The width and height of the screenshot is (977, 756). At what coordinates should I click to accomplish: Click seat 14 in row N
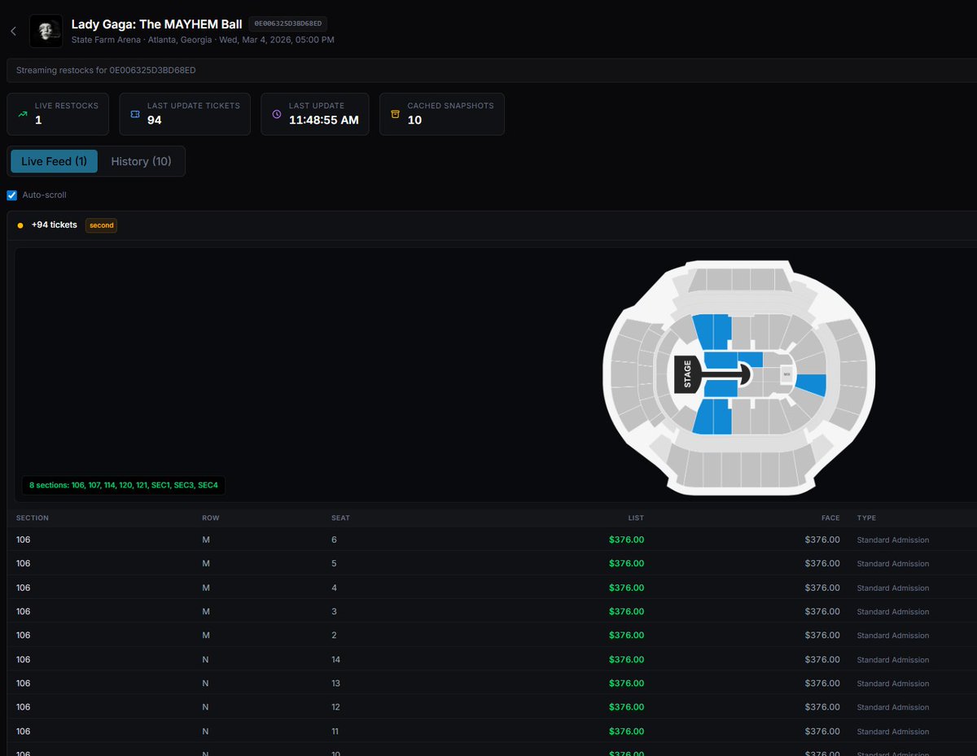336,659
